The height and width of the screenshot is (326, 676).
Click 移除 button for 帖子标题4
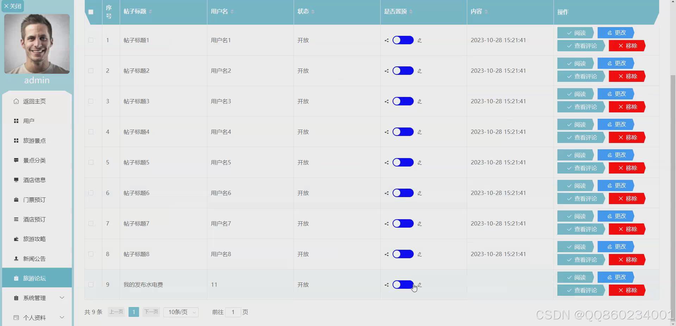[x=627, y=137]
